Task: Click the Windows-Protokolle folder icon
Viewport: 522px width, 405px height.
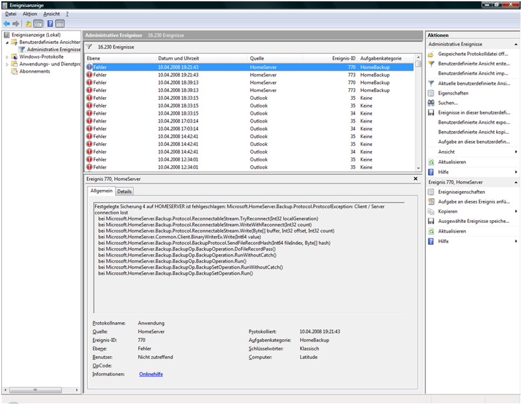Action: [x=14, y=56]
